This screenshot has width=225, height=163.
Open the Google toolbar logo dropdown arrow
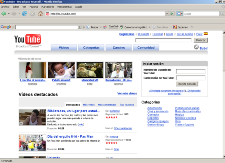(13, 27)
